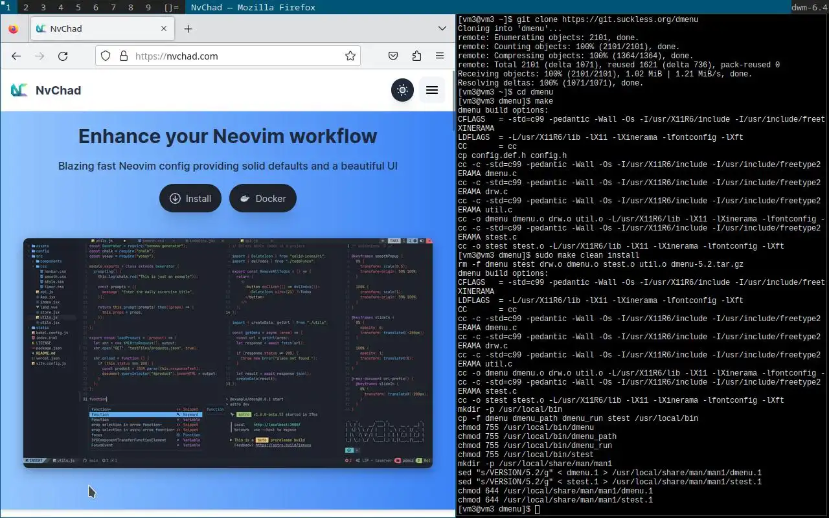Switch to dwm tag 3
Screen dimensions: 829x518
pyautogui.click(x=43, y=7)
